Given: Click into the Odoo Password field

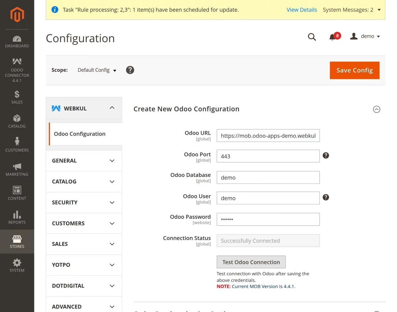Looking at the screenshot, I should (268, 219).
